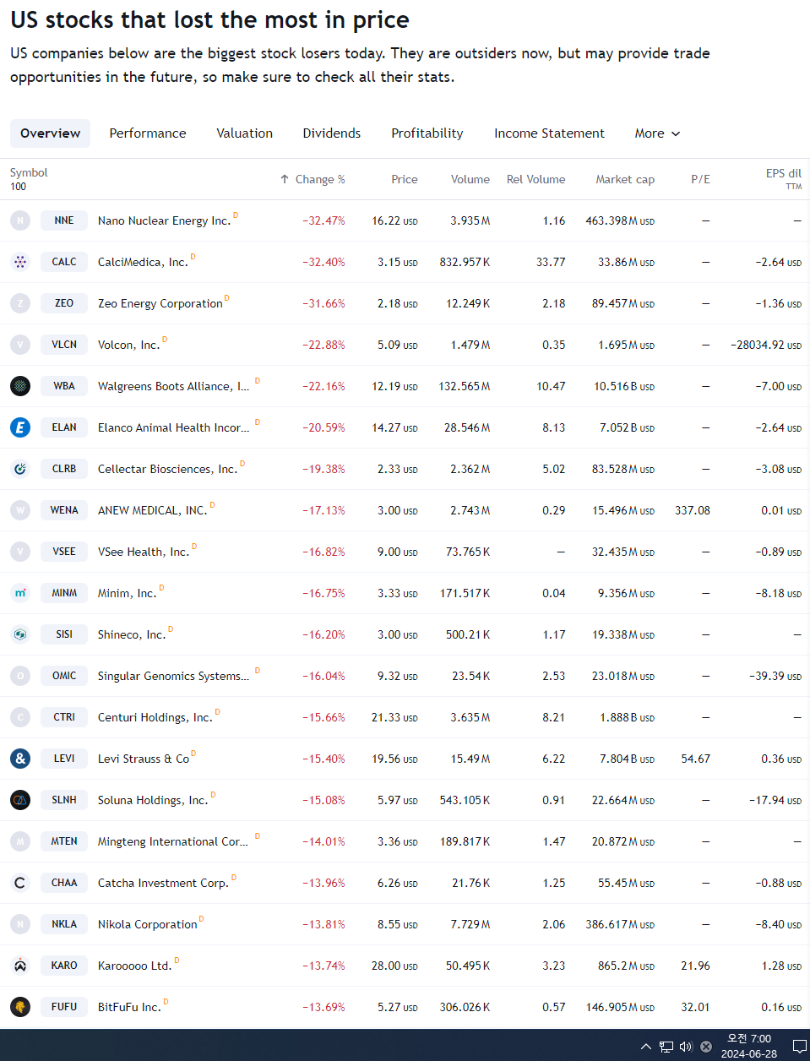Click the VSee Health logo icon

pyautogui.click(x=20, y=552)
